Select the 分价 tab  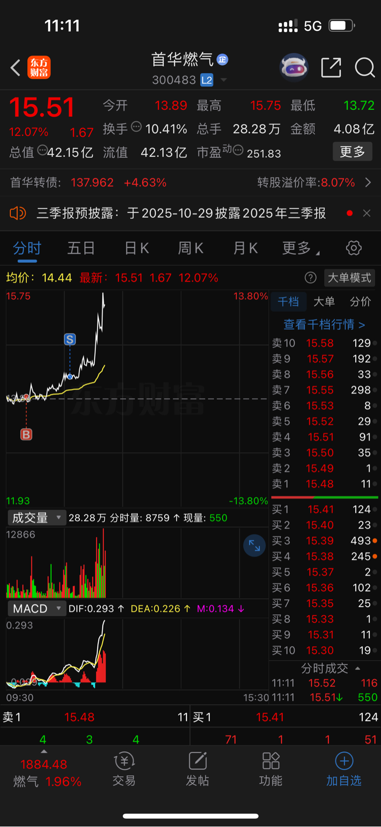[360, 301]
